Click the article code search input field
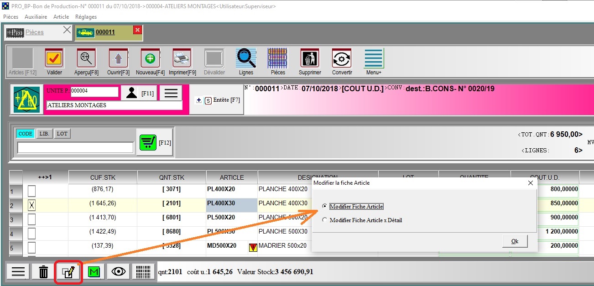The image size is (594, 286). coord(75,147)
